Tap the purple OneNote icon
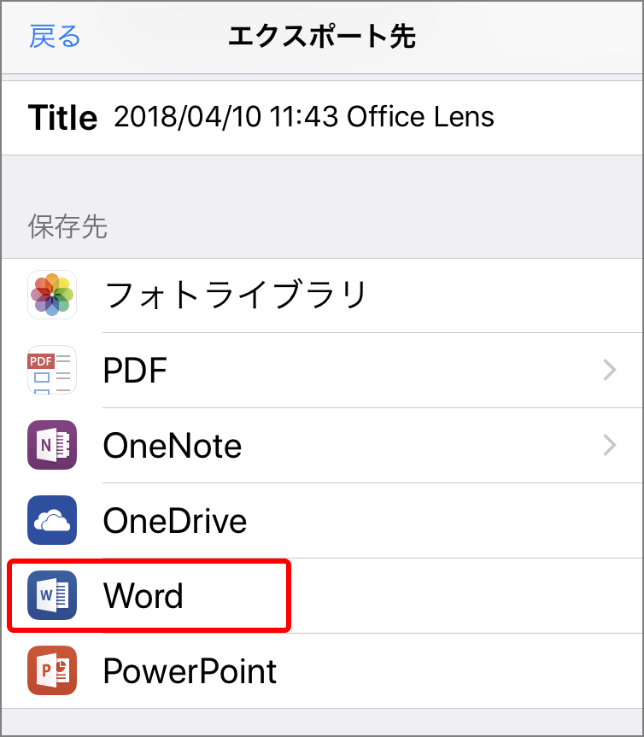Screen dimensions: 644x737 tap(52, 445)
